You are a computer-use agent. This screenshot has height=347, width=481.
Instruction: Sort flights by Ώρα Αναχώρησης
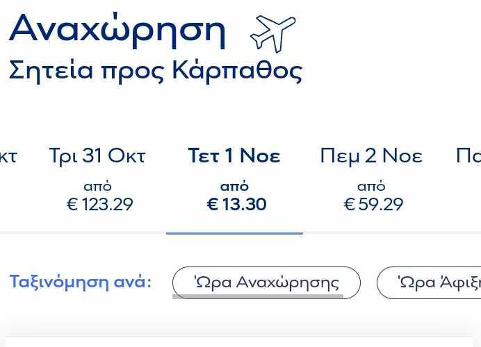coord(266,282)
